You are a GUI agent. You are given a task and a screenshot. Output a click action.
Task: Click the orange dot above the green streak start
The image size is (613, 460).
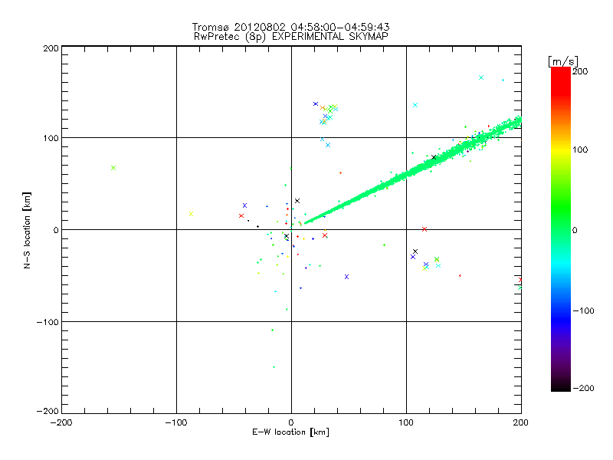pos(340,173)
